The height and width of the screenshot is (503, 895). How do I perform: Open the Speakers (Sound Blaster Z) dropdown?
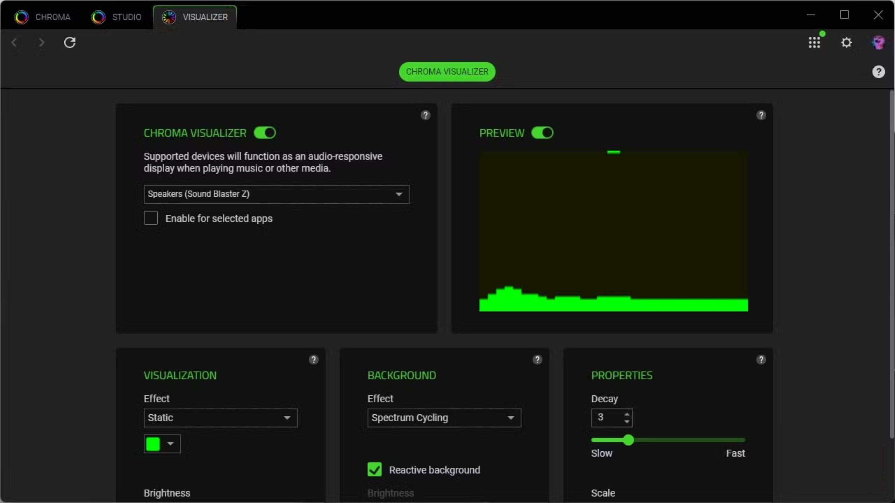(276, 194)
